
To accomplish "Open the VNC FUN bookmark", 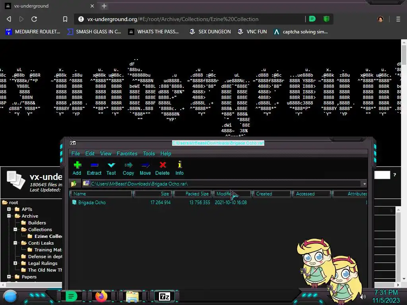I will [252, 32].
